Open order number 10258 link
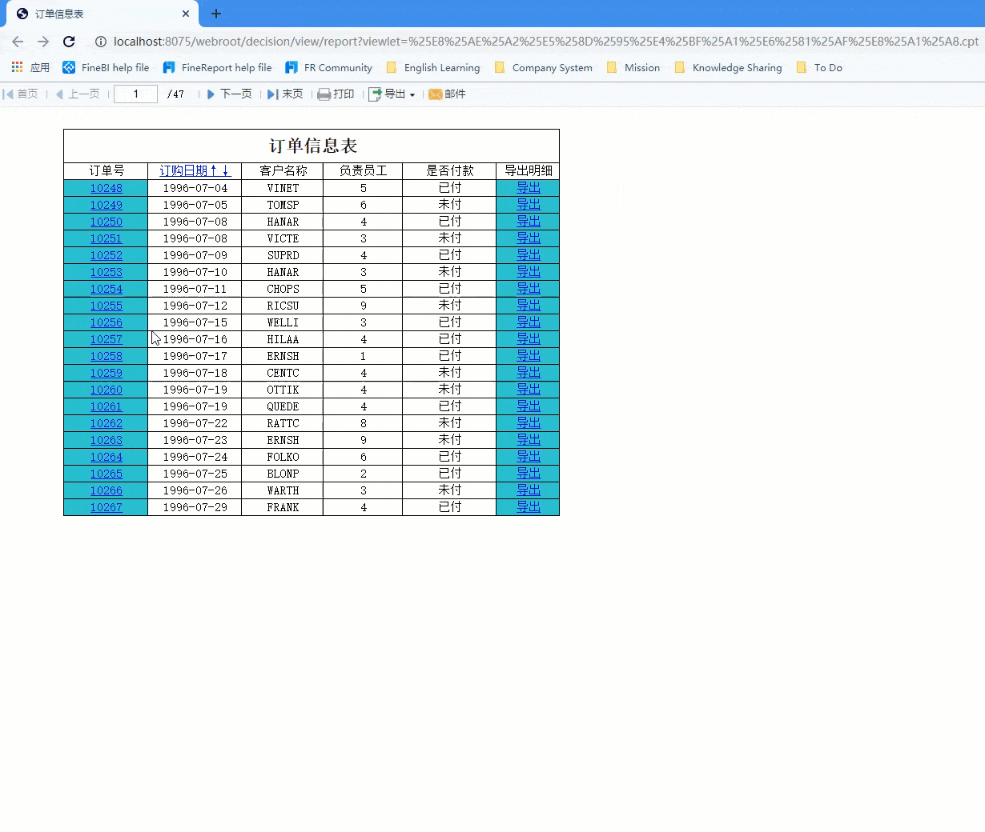985x832 pixels. [x=107, y=356]
